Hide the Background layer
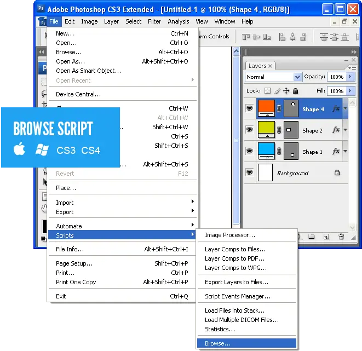This screenshot has width=362, height=351. [x=249, y=172]
